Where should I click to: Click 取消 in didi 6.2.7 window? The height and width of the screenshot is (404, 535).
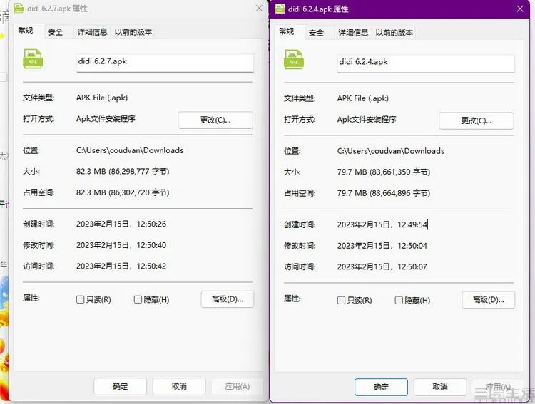click(x=179, y=386)
